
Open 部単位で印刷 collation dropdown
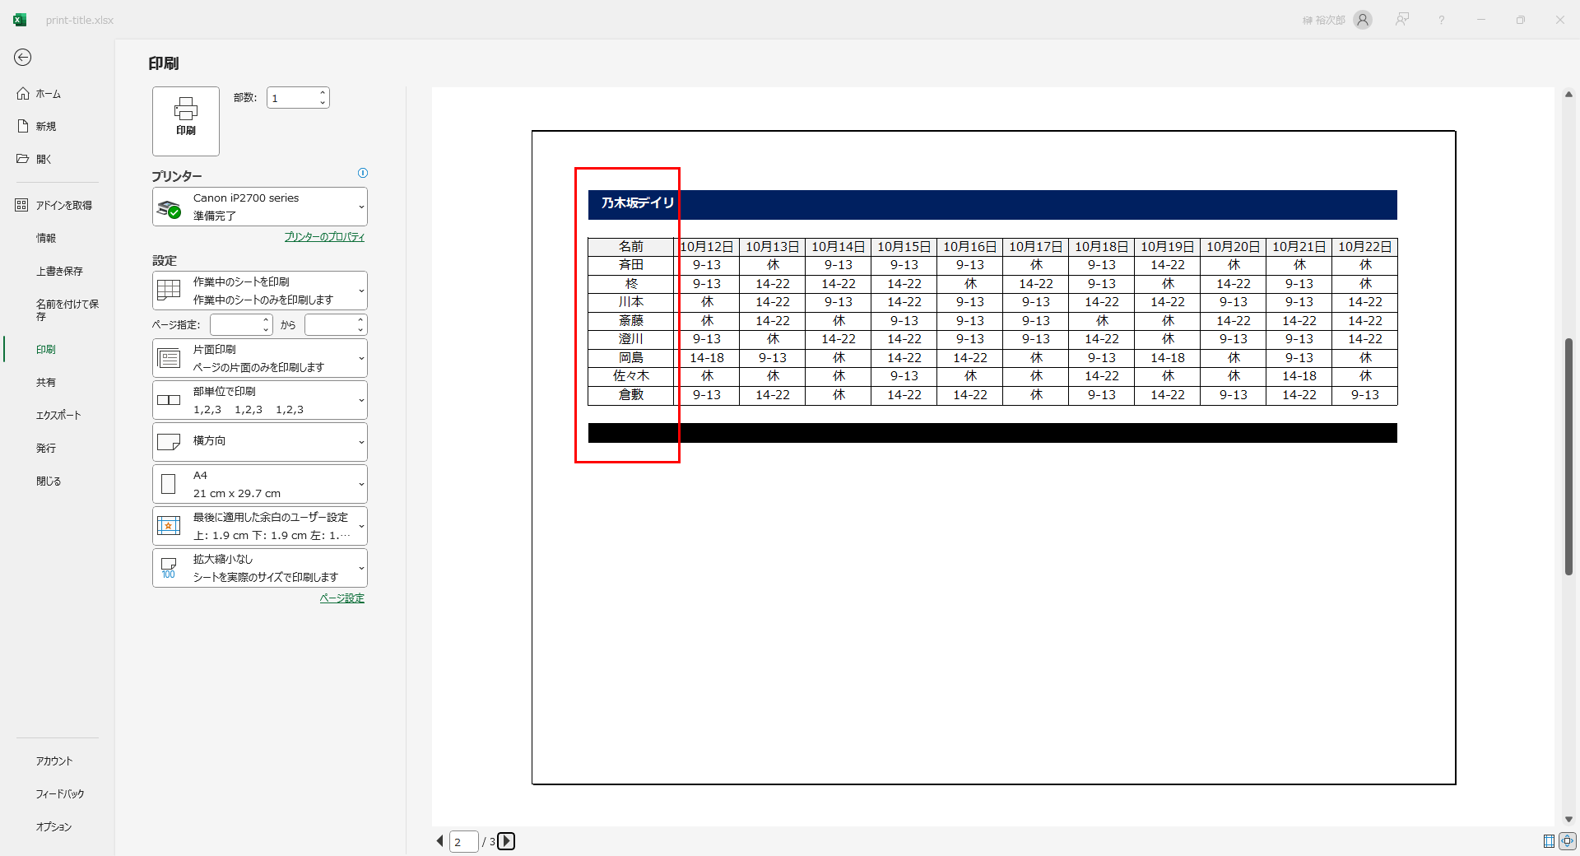pyautogui.click(x=260, y=400)
